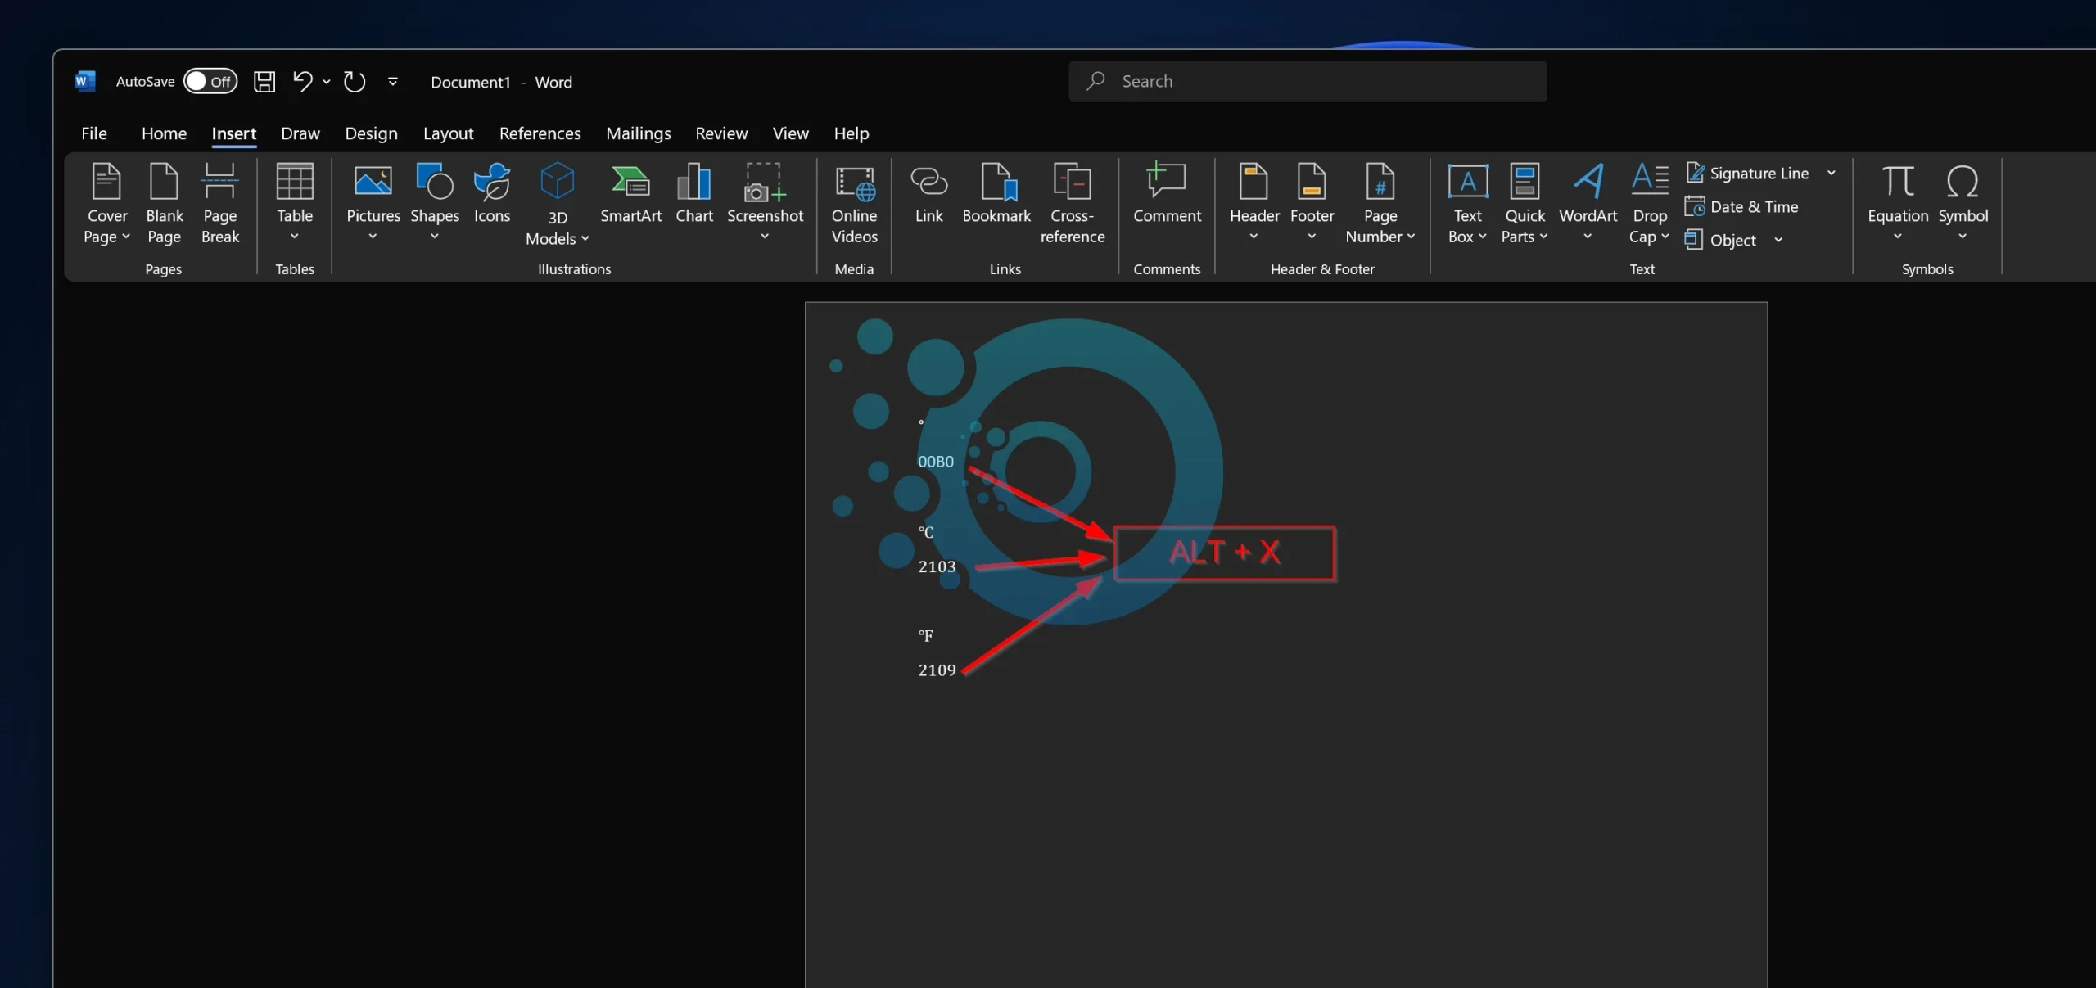The width and height of the screenshot is (2096, 988).
Task: Click into the Search box
Action: click(x=1308, y=81)
